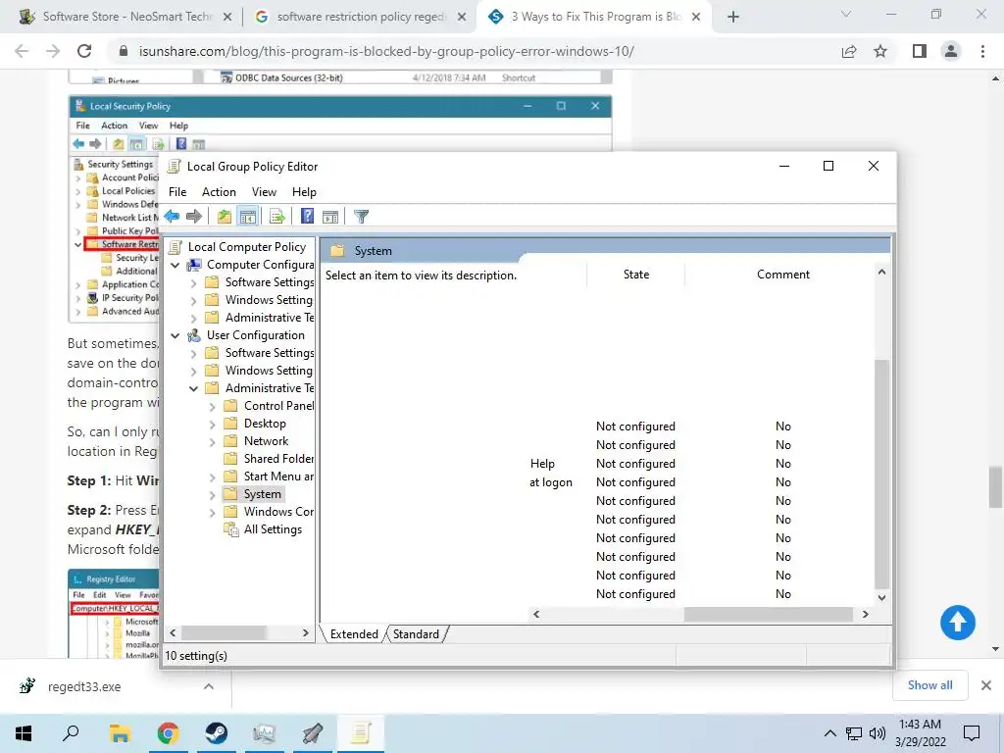1004x753 pixels.
Task: Expand the Control Panel tree node
Action: tap(212, 406)
